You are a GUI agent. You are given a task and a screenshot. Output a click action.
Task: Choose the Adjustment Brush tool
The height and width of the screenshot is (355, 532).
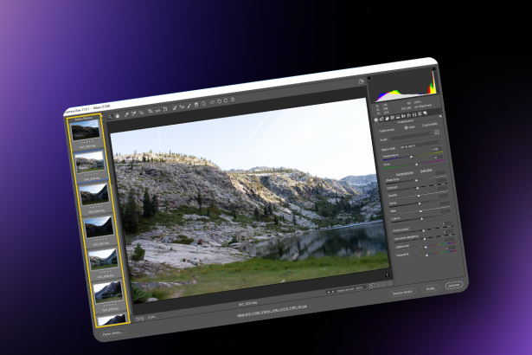coord(189,106)
